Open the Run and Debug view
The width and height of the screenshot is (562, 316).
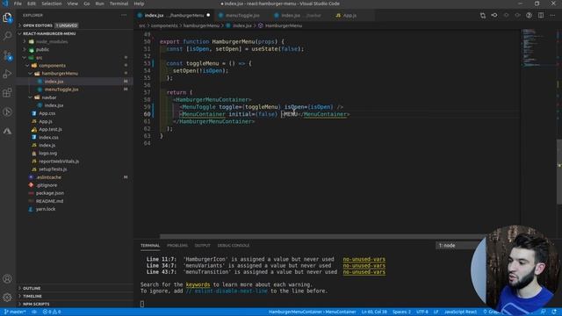tap(7, 74)
